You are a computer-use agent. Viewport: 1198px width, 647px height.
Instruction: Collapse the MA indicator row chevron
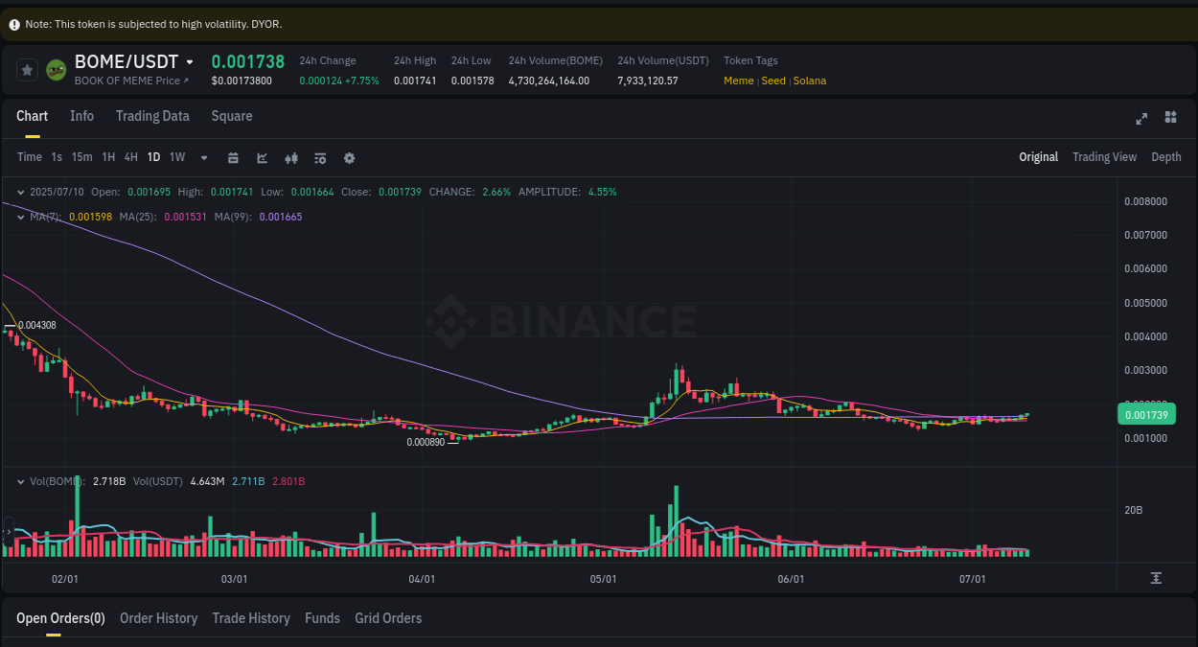pos(20,217)
